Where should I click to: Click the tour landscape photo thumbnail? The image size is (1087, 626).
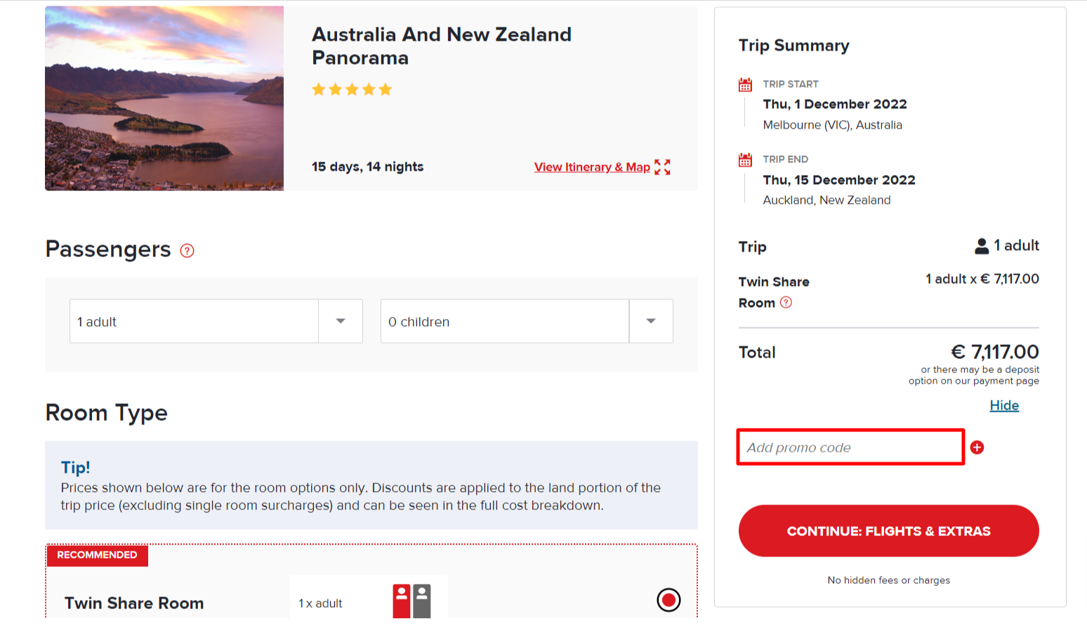click(x=164, y=98)
